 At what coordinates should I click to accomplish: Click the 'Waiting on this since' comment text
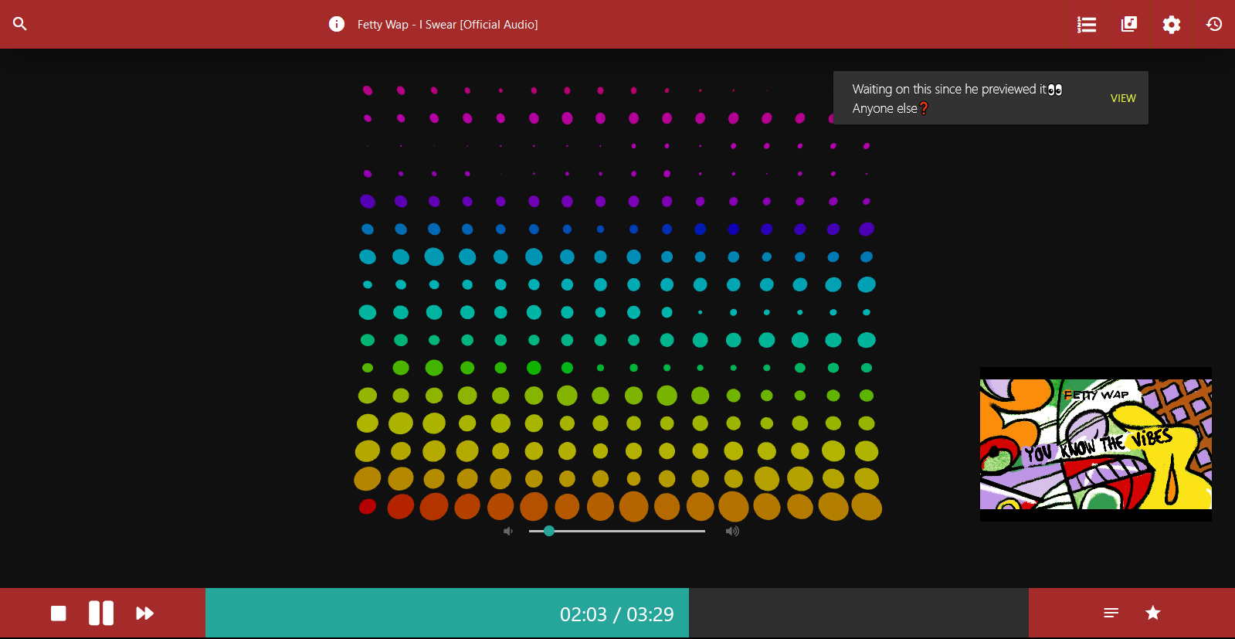click(957, 99)
